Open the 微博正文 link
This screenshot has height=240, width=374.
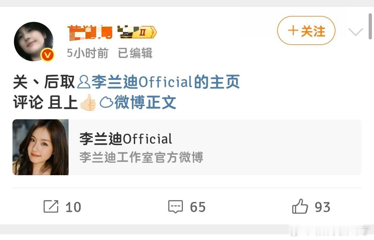click(x=145, y=102)
